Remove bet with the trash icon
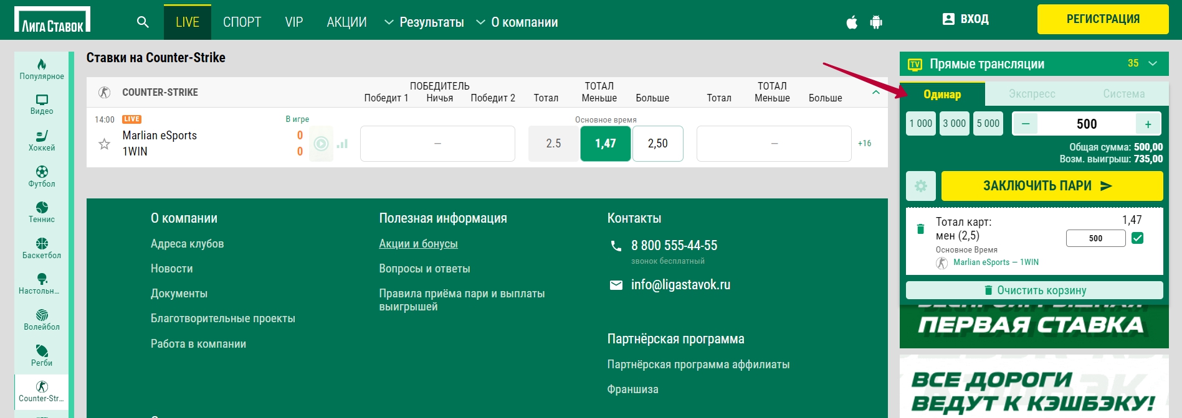Image resolution: width=1182 pixels, height=418 pixels. (x=920, y=229)
